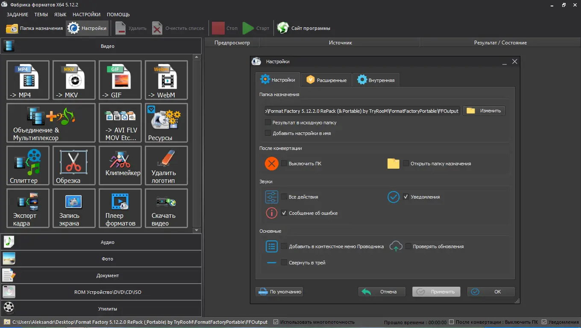Click the destination folder path field

pyautogui.click(x=362, y=111)
